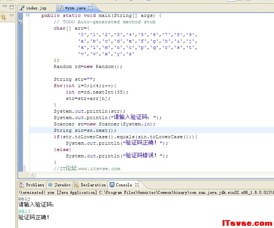Toggle Link with Editor arrows icon

(x=3, y=17)
